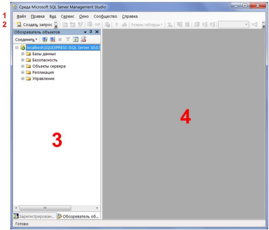Open toolbar options arrow at toolbar's right end
269x230 pixels.
[x=264, y=25]
